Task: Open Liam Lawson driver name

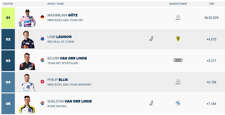Action: tap(59, 37)
